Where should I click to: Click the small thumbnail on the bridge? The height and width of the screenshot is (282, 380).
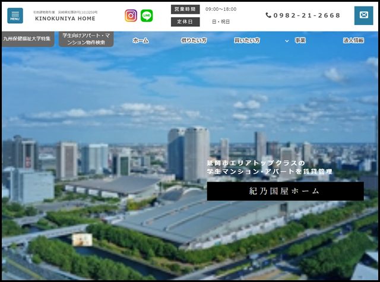82,240
